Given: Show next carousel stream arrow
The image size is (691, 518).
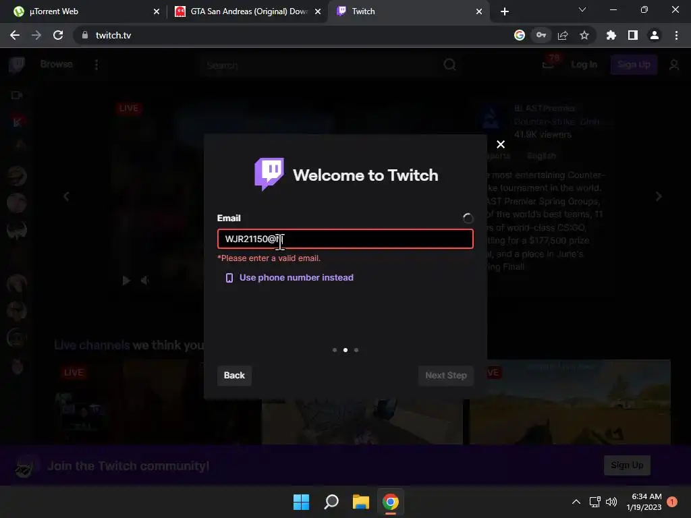Looking at the screenshot, I should coord(659,196).
